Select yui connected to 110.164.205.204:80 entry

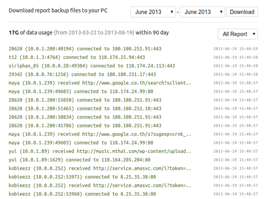click(79, 160)
